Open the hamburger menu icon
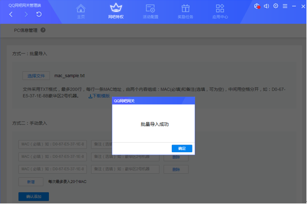 coord(285,6)
